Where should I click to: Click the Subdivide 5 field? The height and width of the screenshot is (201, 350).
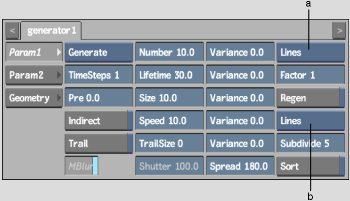[311, 143]
